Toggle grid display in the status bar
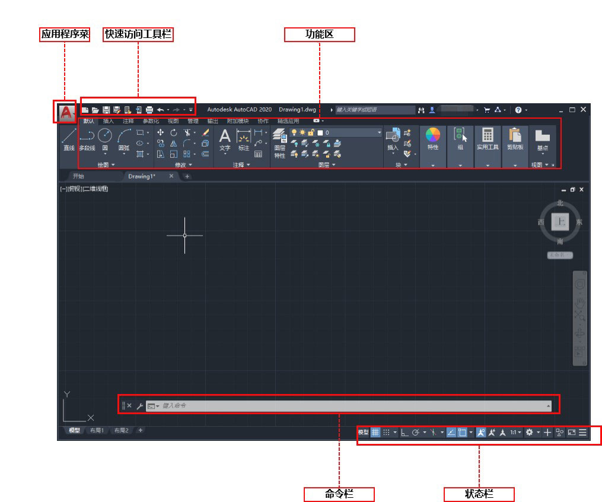The width and height of the screenshot is (602, 502). pyautogui.click(x=374, y=433)
